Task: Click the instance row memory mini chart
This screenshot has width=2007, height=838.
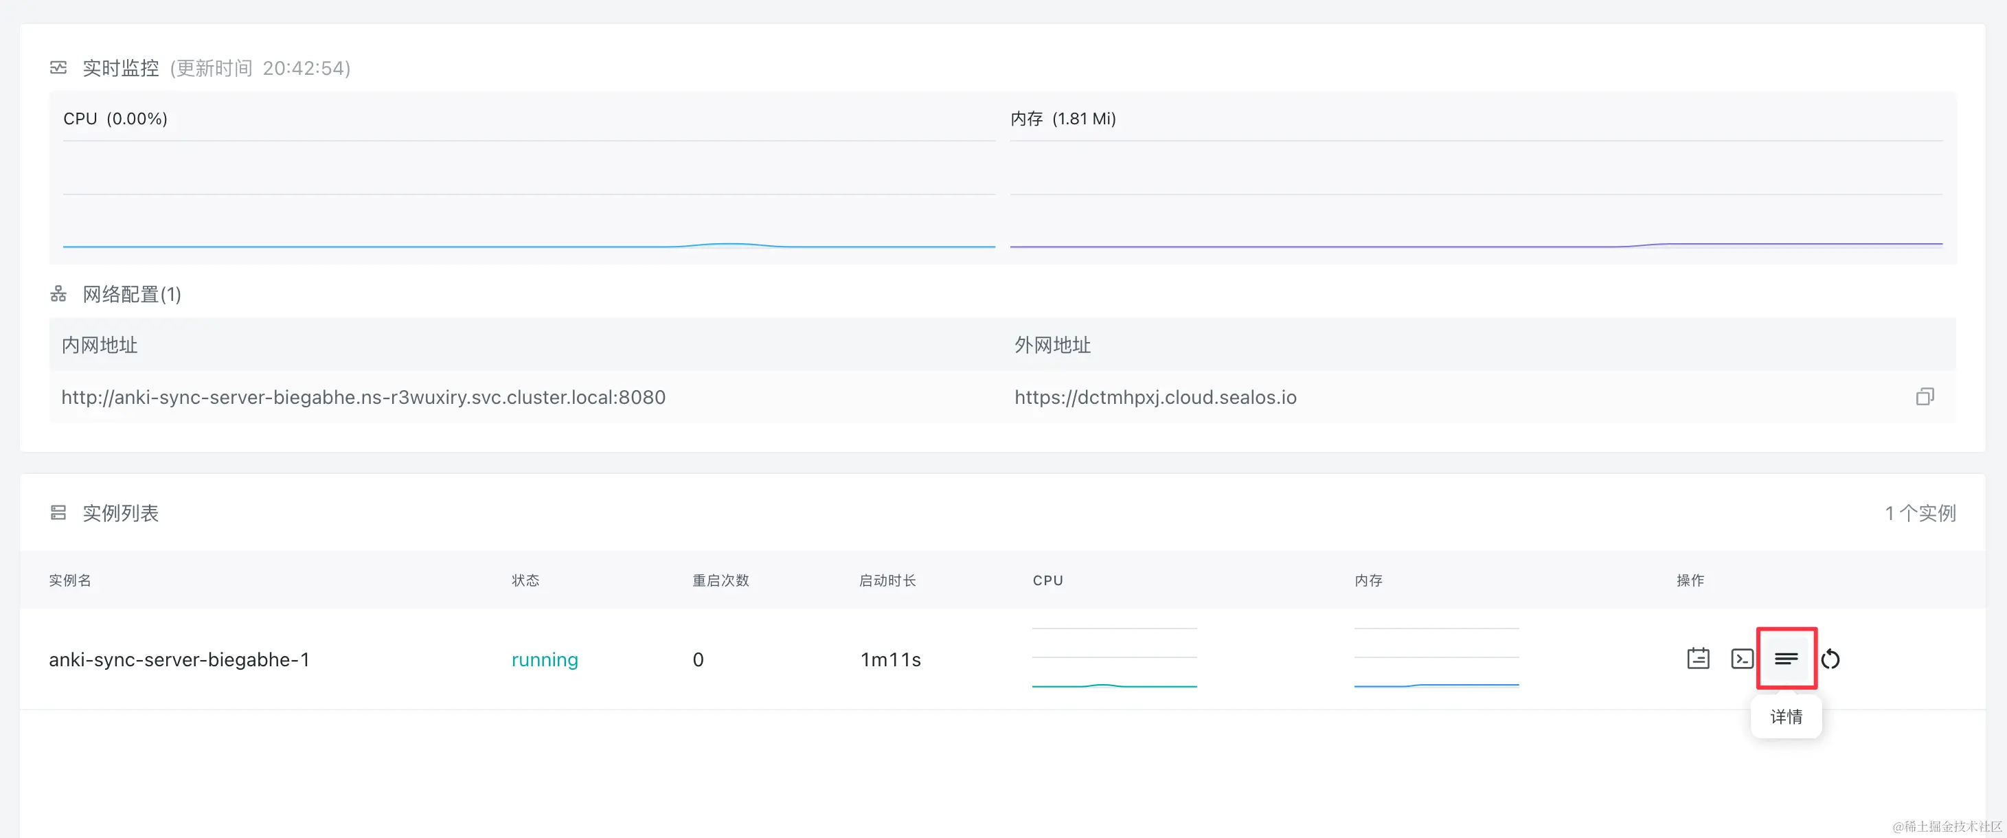Action: click(1436, 658)
